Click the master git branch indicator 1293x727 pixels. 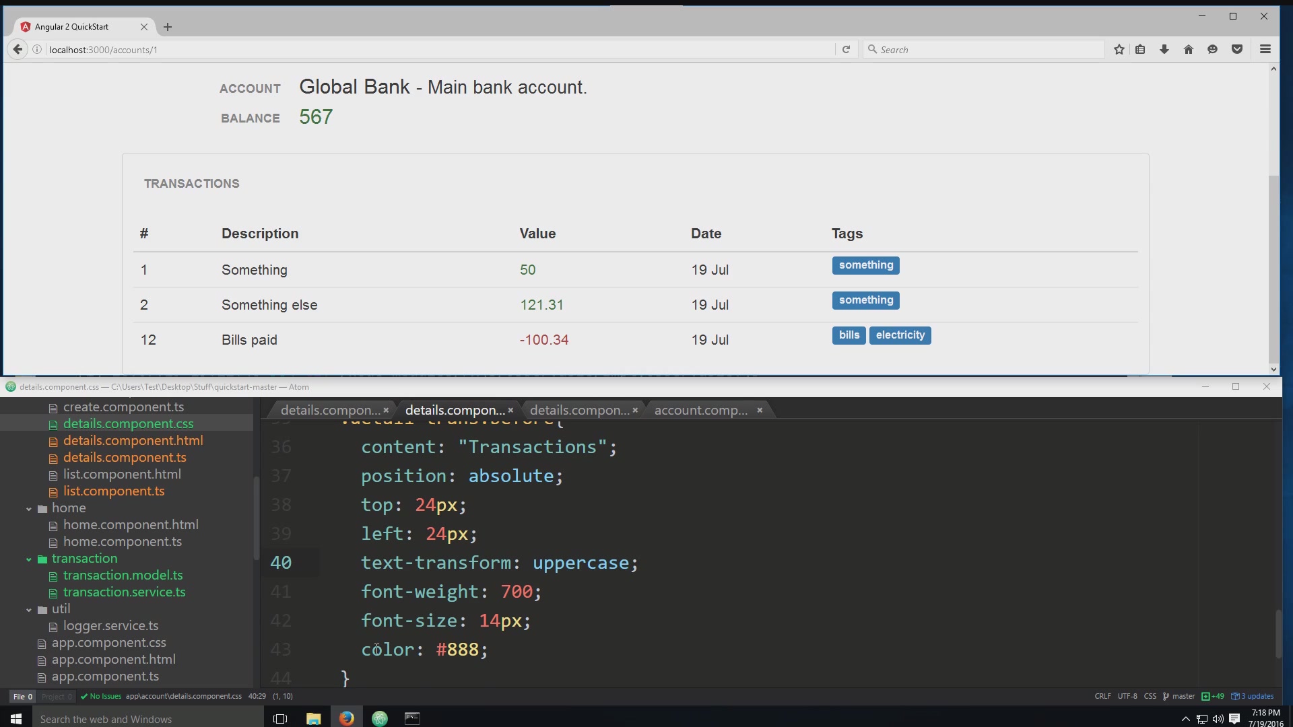click(1179, 697)
